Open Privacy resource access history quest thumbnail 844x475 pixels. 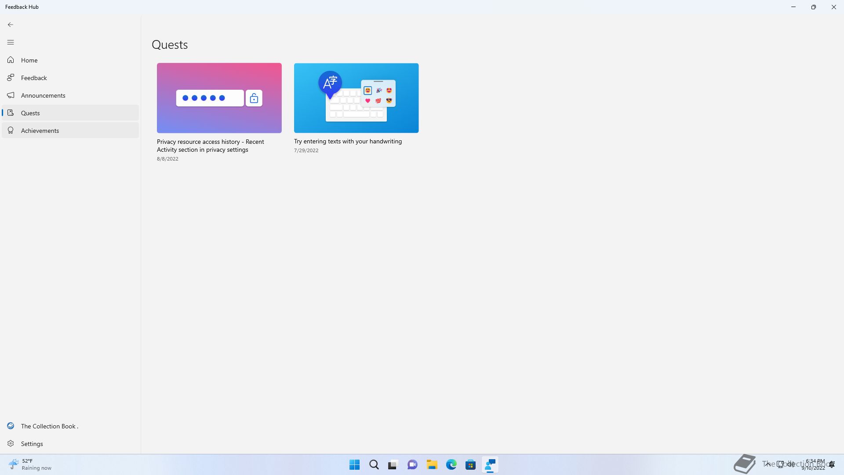(x=219, y=98)
